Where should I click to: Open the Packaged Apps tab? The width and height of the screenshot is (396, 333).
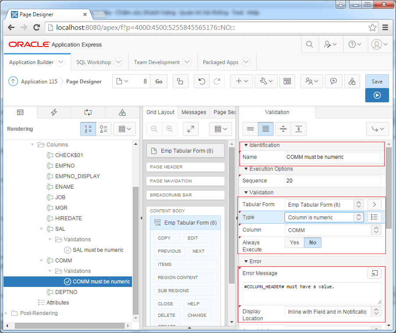(x=221, y=62)
